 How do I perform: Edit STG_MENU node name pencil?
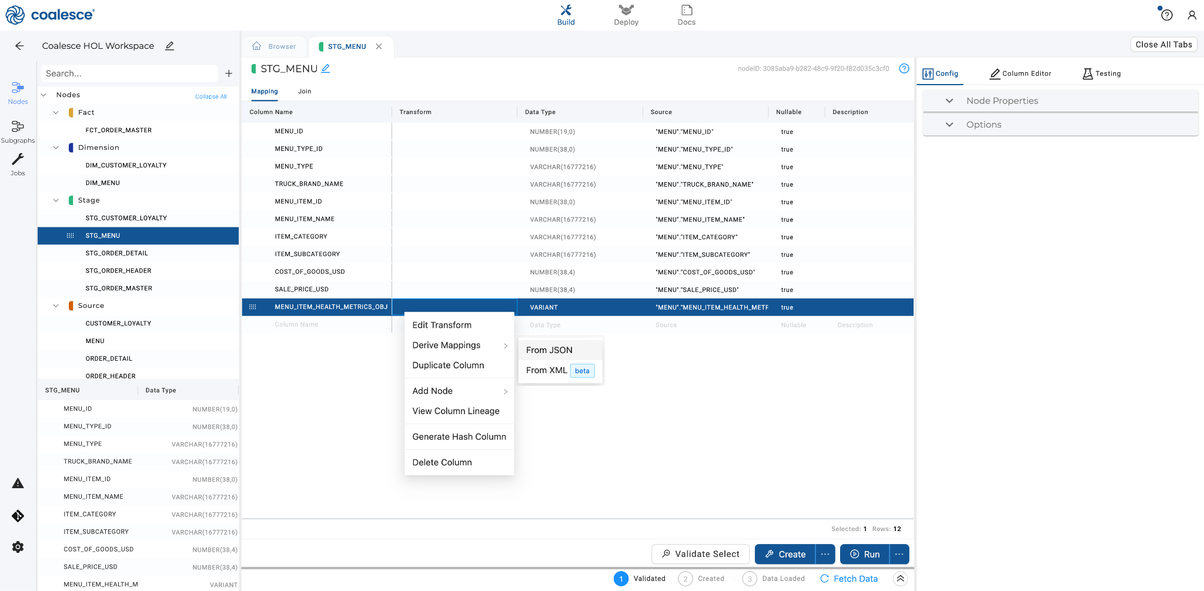click(x=326, y=69)
